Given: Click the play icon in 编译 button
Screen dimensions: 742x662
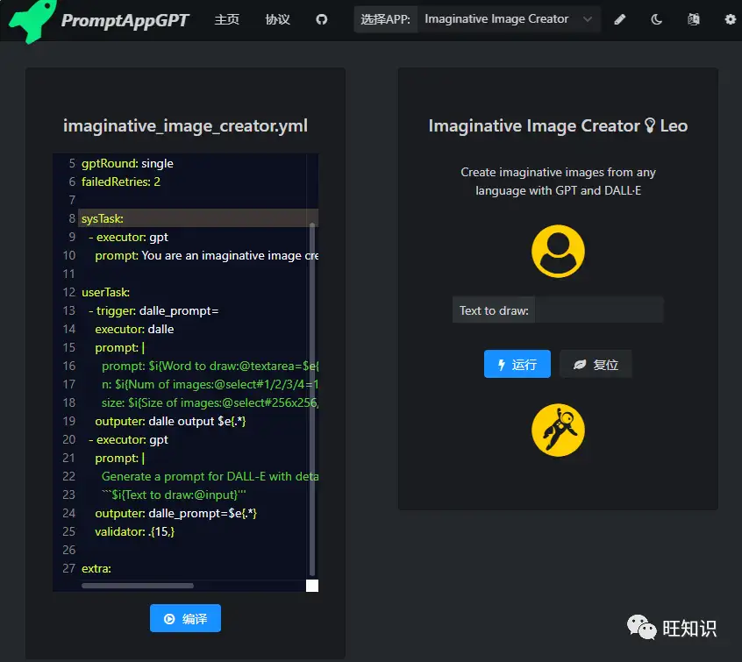Looking at the screenshot, I should pyautogui.click(x=169, y=618).
